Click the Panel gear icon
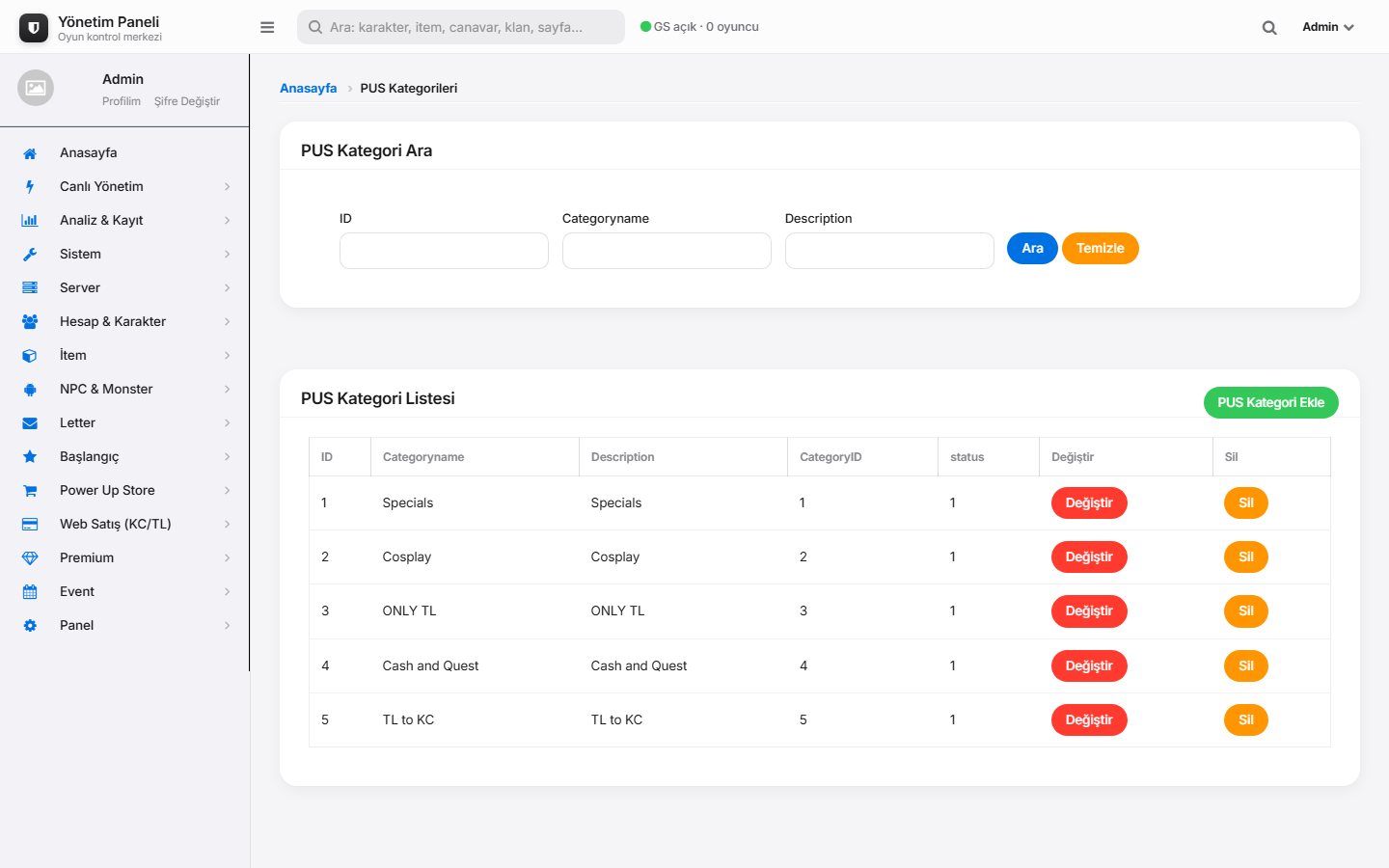 30,626
